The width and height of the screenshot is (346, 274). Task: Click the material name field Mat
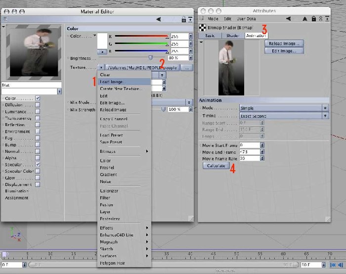coord(31,85)
